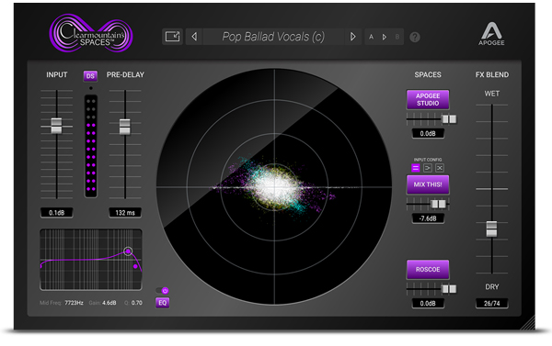This screenshot has height=346, width=552.
Task: Click the Roscoe level slider handle
Action: tap(449, 289)
